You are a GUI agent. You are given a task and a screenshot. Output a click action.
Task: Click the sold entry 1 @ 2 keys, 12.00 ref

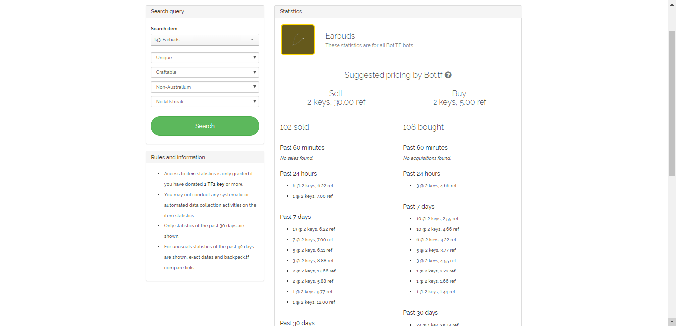[314, 302]
